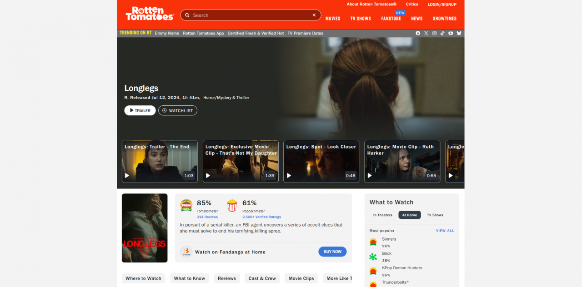582x287 pixels.
Task: Open the Bluesky butterfly icon
Action: click(459, 33)
